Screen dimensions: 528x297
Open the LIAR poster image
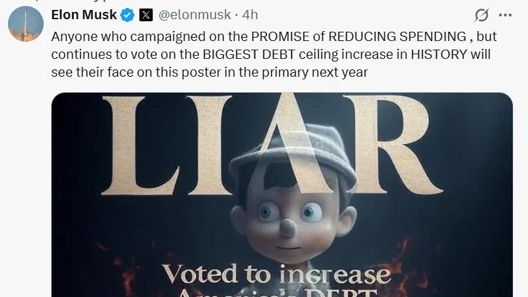(282, 195)
